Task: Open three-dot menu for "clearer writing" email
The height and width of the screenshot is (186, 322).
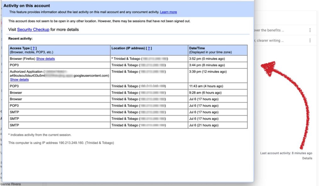Action: click(x=310, y=40)
